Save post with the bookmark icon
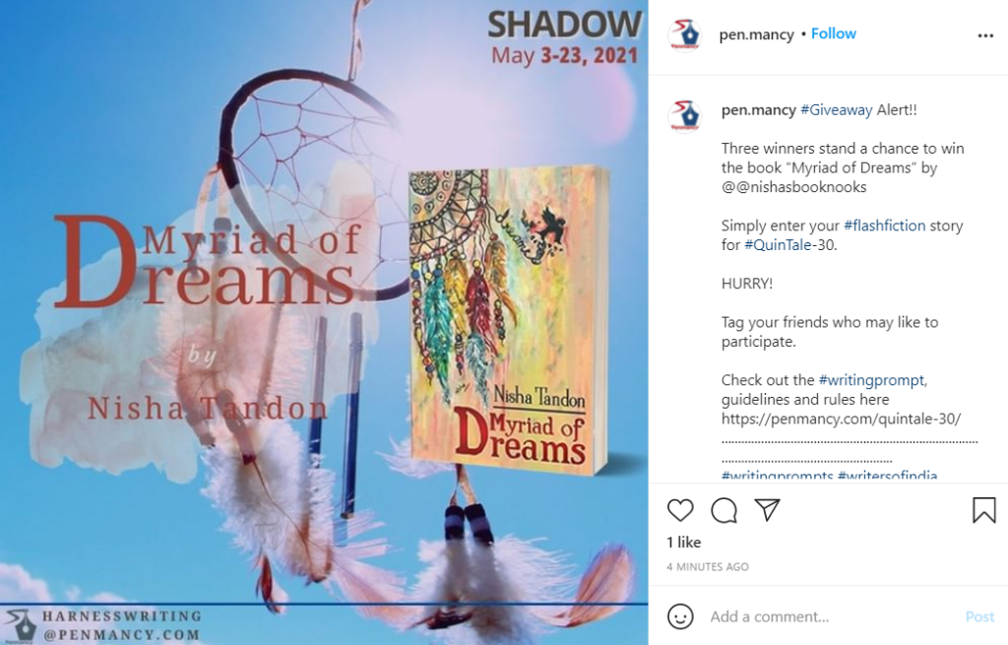Image resolution: width=1008 pixels, height=645 pixels. 983,510
